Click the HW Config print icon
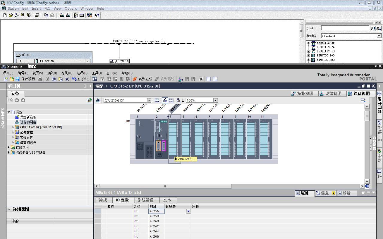 (x=37, y=16)
